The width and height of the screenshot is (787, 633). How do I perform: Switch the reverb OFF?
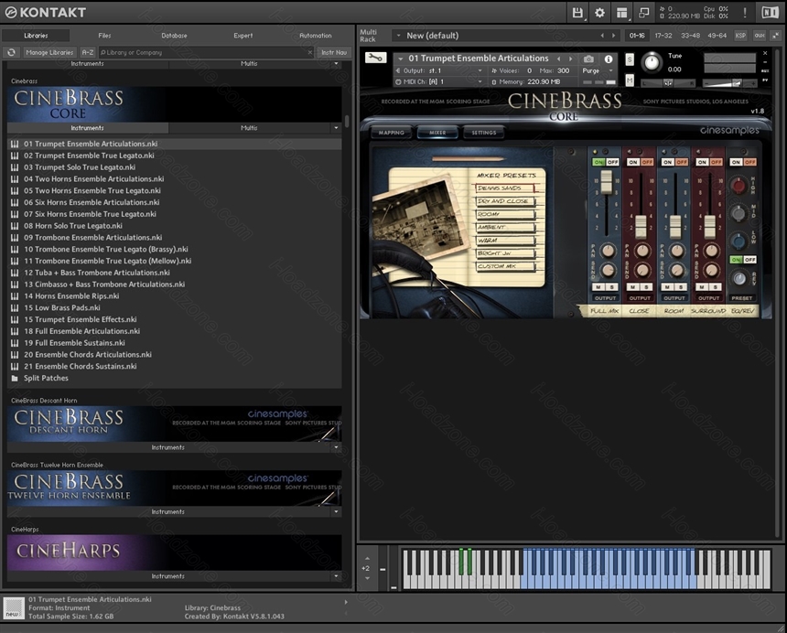pos(749,259)
